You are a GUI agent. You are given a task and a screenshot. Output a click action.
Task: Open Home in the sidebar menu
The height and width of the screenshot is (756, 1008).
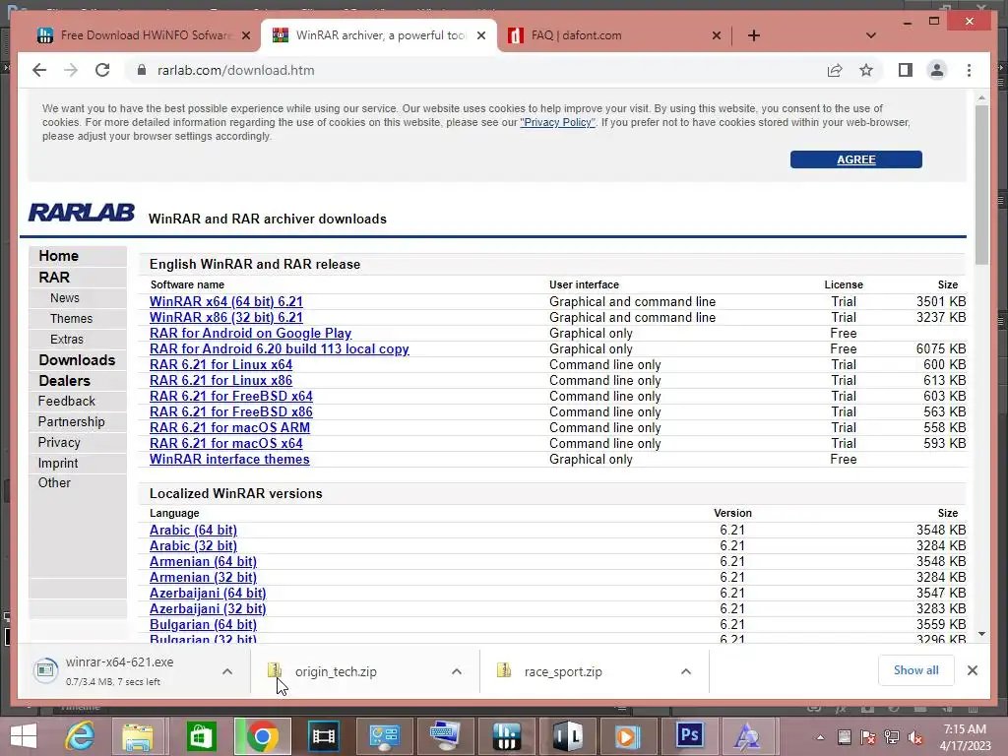[58, 256]
